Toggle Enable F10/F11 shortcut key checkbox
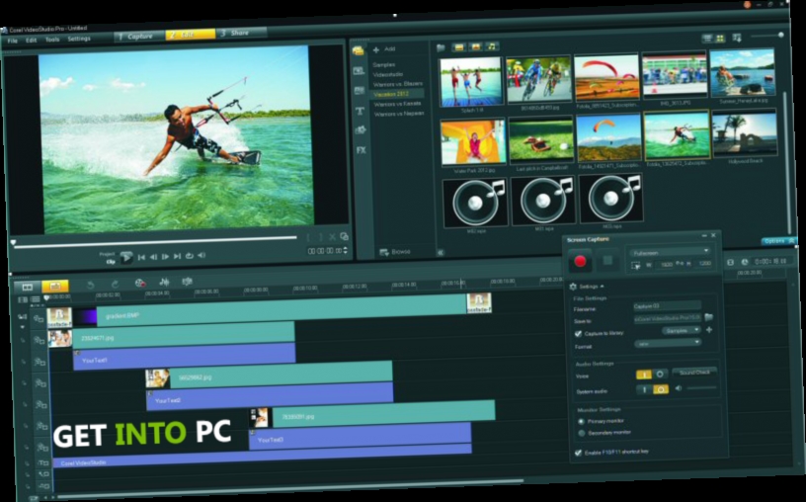This screenshot has height=502, width=806. pos(578,454)
